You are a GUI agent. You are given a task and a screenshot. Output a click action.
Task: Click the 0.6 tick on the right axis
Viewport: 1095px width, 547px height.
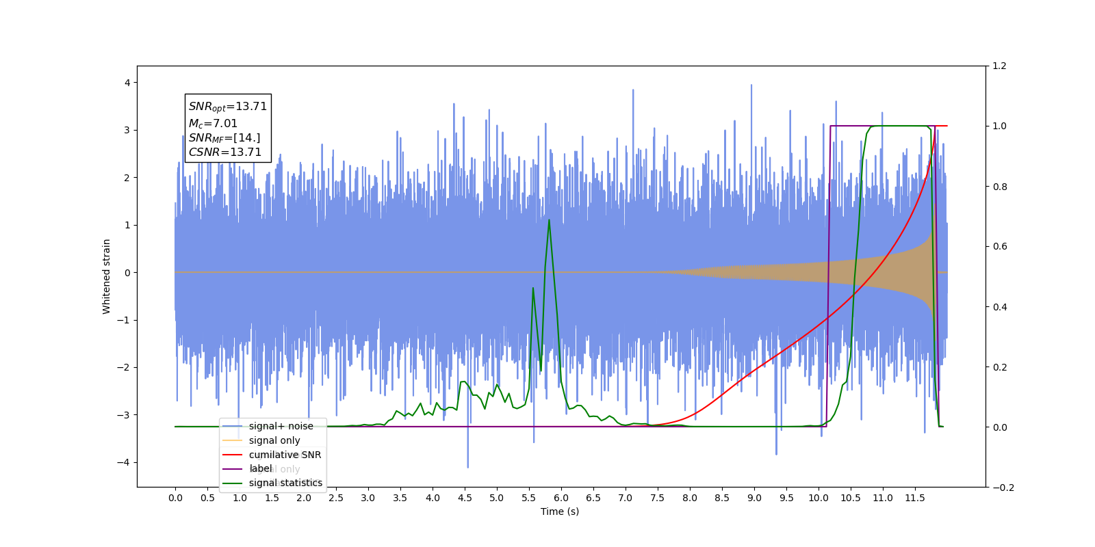coord(999,247)
